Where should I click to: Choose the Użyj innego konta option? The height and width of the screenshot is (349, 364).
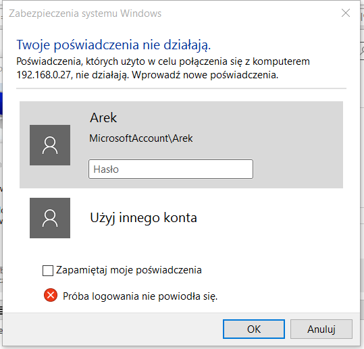click(x=143, y=218)
